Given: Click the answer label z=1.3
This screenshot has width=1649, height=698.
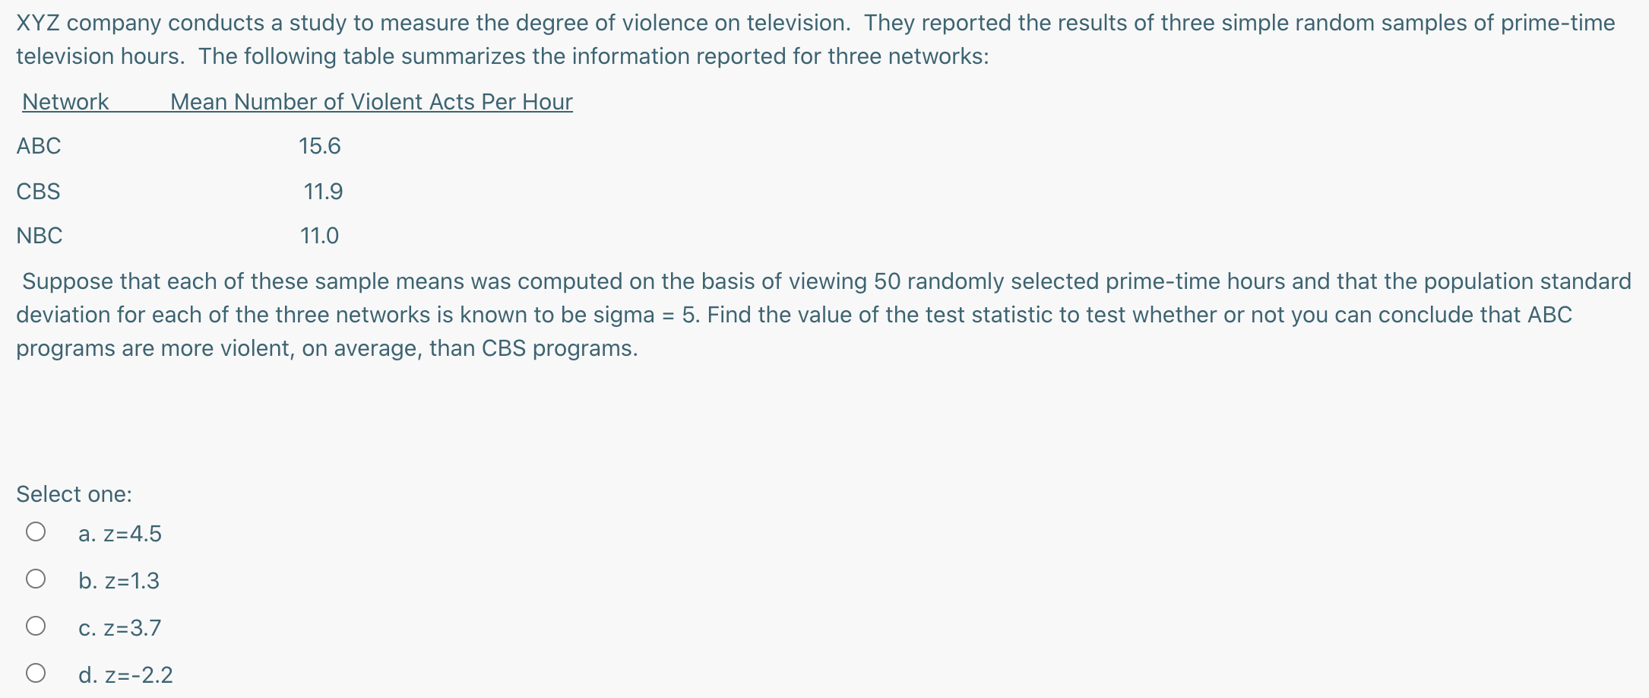Looking at the screenshot, I should tap(119, 580).
